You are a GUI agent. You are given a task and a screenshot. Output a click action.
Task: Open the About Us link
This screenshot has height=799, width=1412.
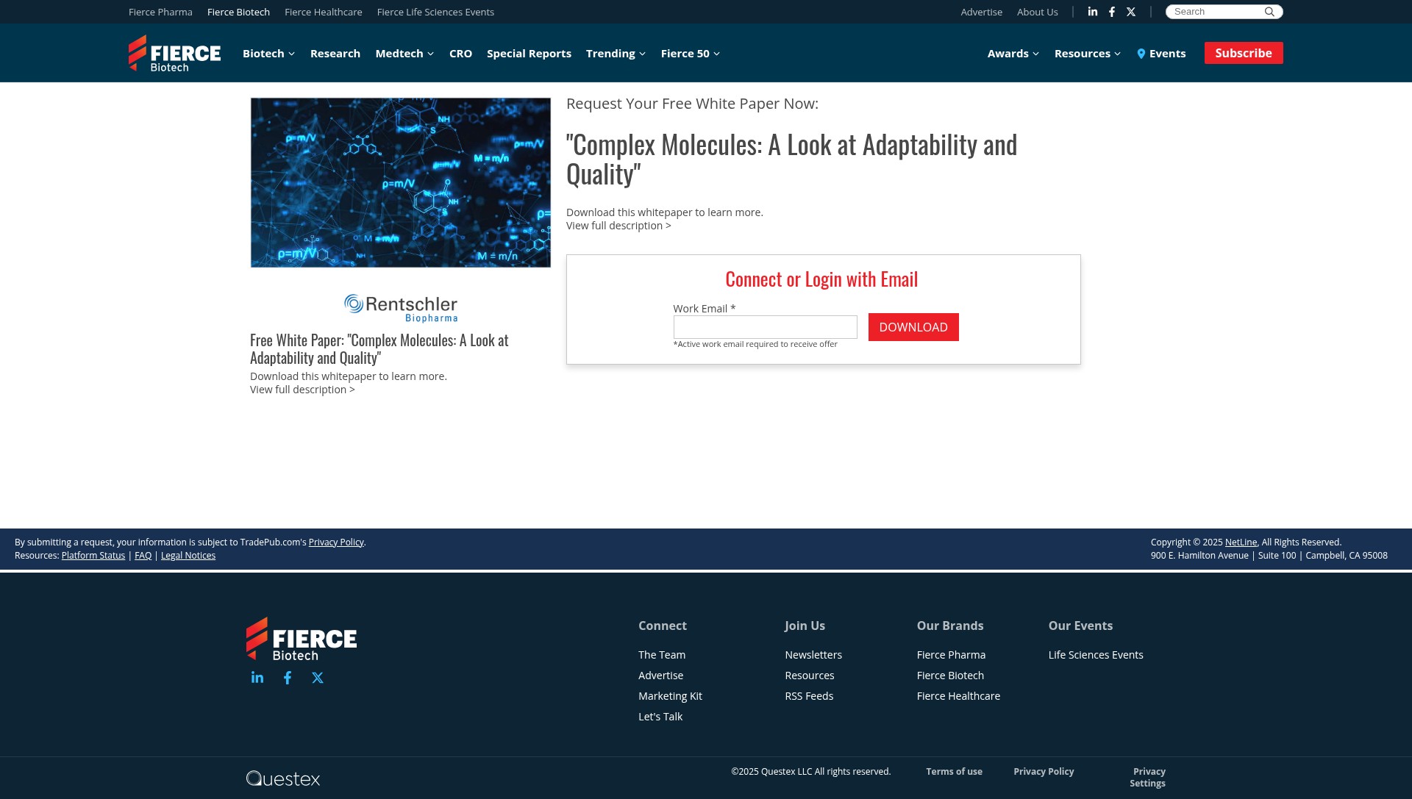pos(1037,12)
